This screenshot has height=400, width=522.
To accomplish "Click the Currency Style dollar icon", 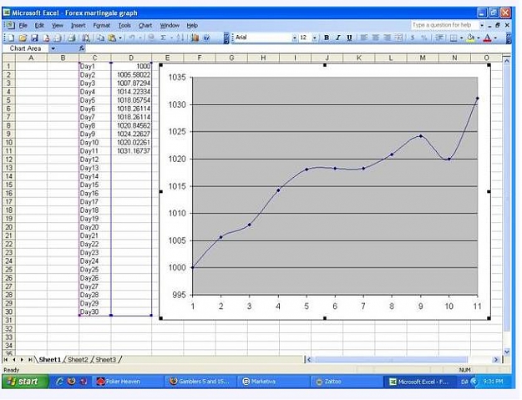I will pos(413,38).
